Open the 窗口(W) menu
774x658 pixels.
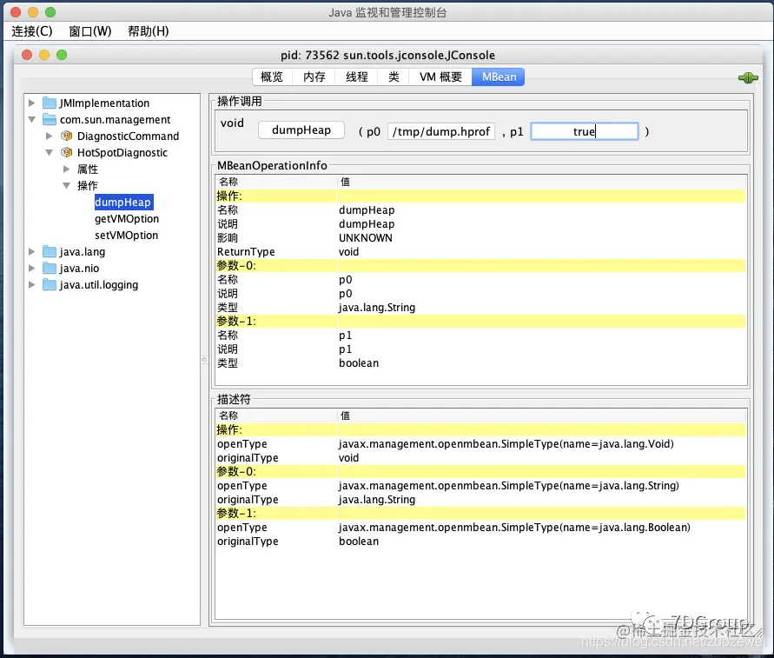coord(89,31)
